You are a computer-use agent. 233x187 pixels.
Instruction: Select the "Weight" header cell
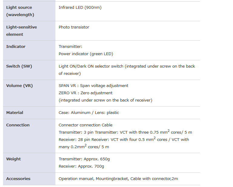click(13, 159)
